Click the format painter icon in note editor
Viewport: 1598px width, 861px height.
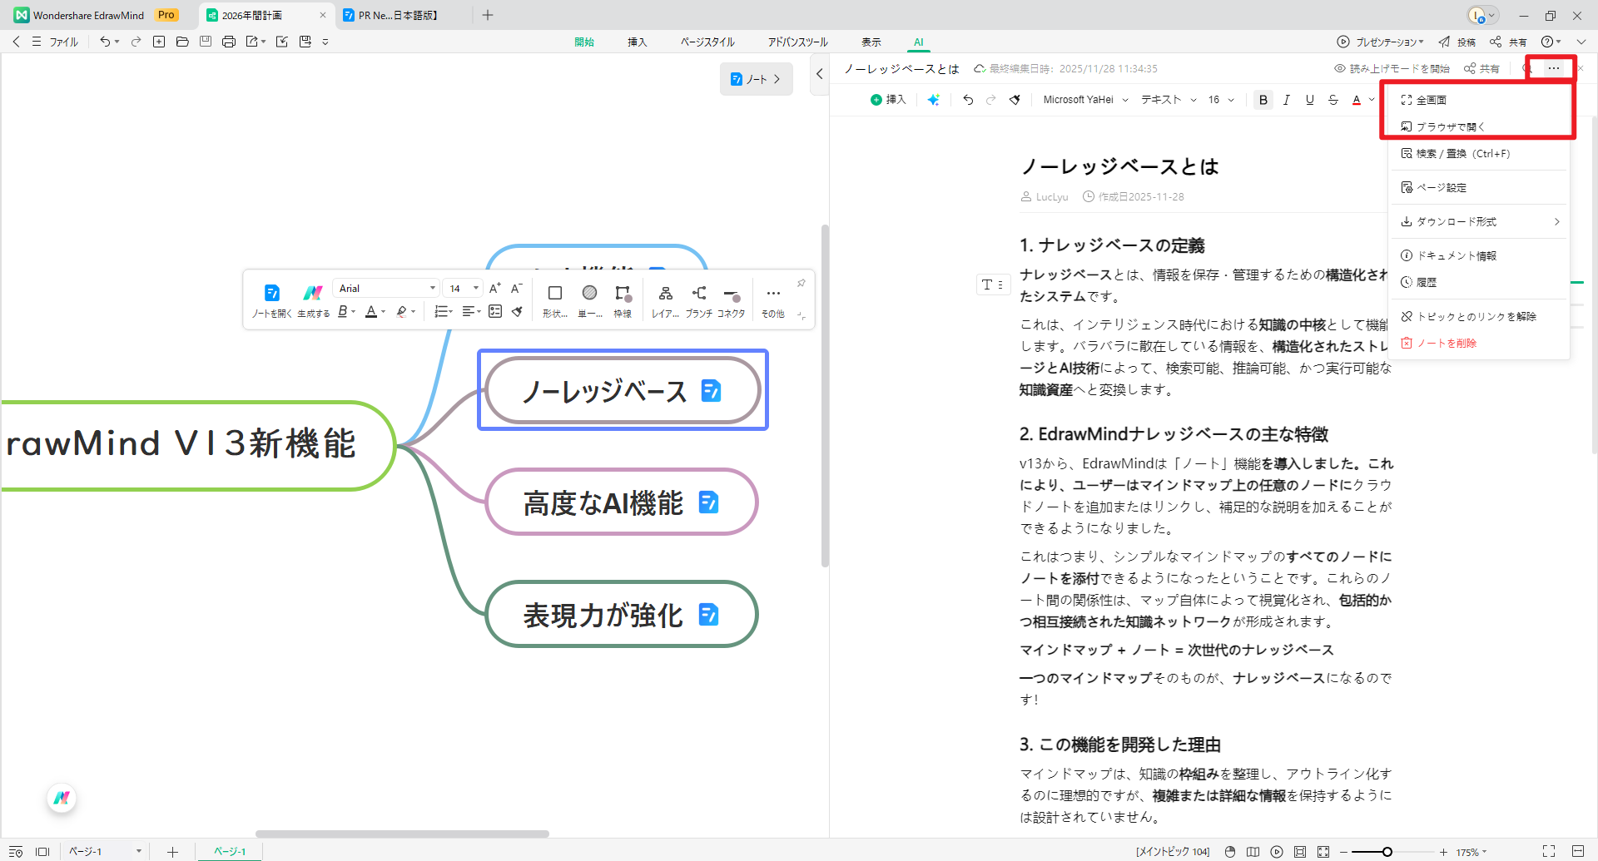pos(1015,99)
